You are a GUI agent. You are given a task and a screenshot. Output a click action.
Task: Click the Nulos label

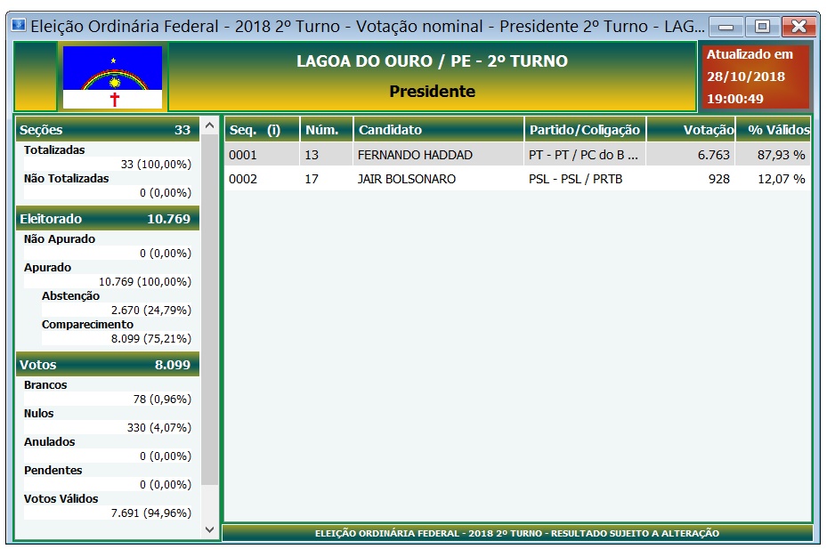click(x=39, y=414)
